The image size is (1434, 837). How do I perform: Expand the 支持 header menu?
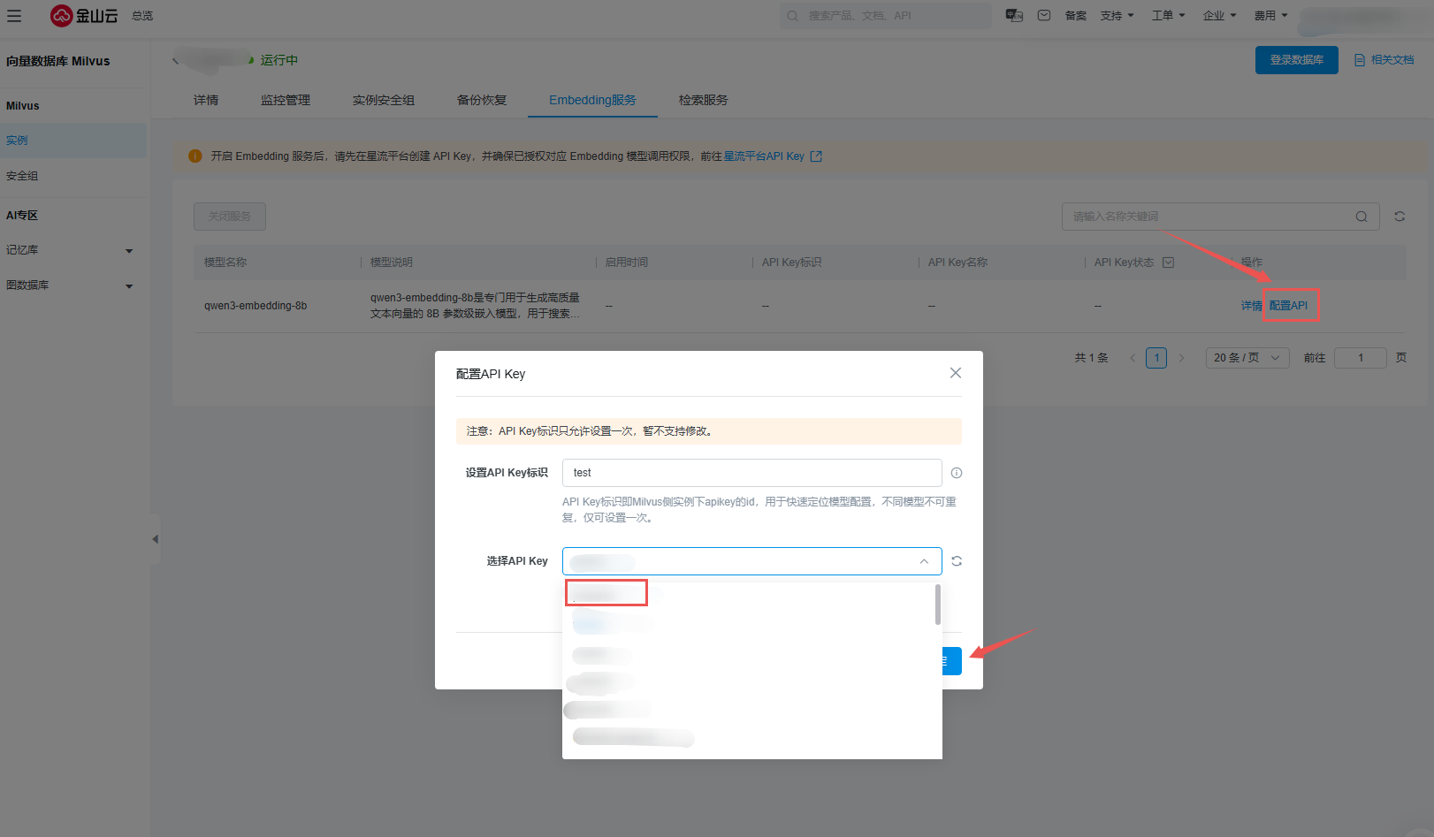(x=1117, y=16)
